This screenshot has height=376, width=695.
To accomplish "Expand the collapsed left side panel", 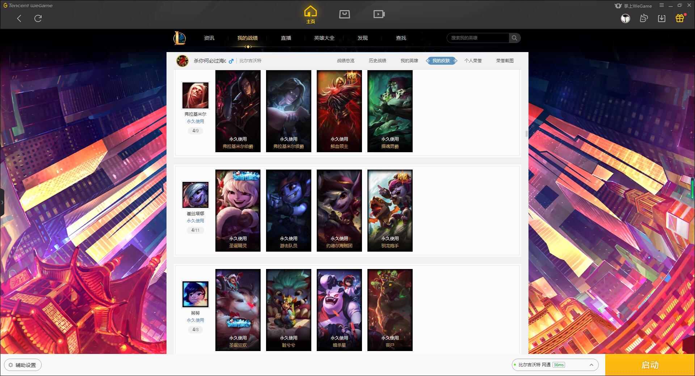I will 2,202.
